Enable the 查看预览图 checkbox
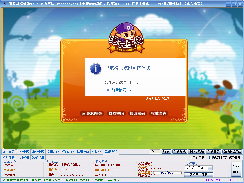The image size is (244, 183). 191,157
